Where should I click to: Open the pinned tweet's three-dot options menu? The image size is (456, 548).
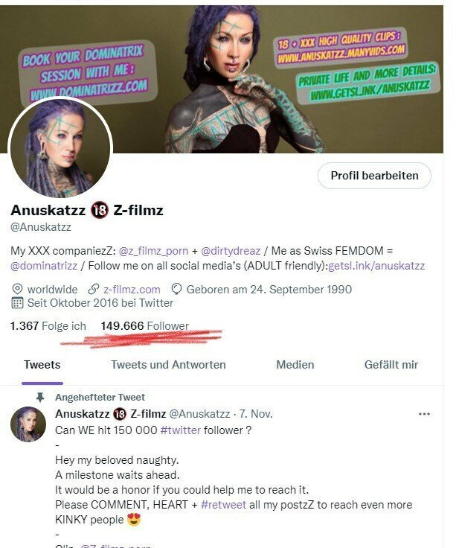click(424, 414)
